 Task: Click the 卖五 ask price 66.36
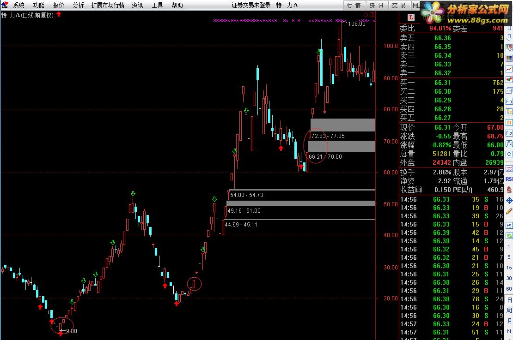[x=443, y=38]
